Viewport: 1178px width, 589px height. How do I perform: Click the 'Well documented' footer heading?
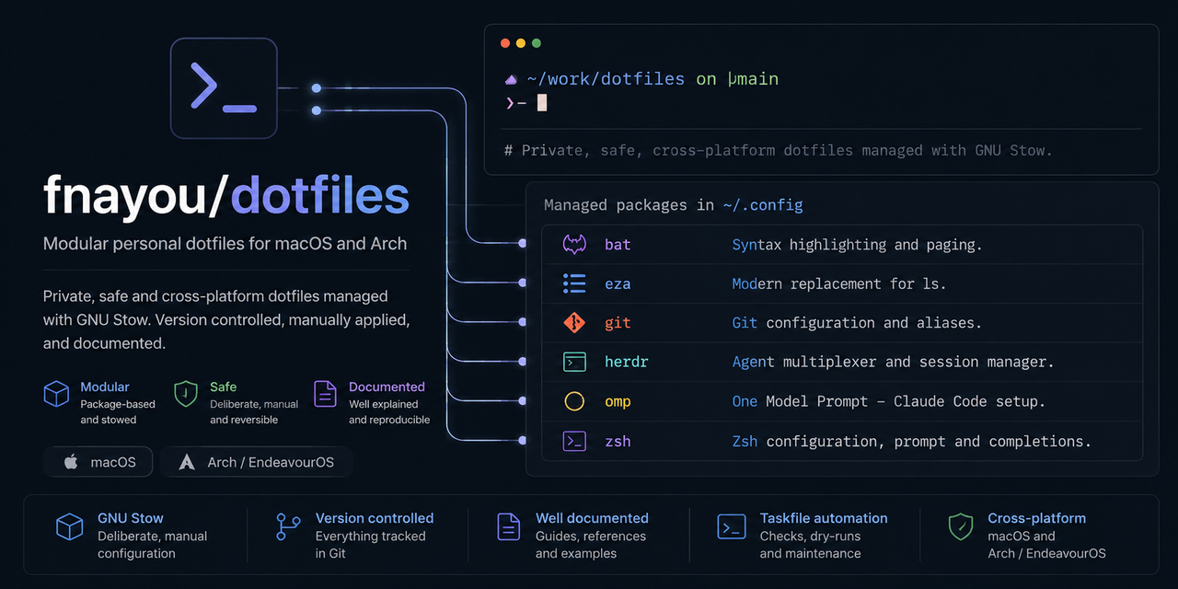[592, 518]
